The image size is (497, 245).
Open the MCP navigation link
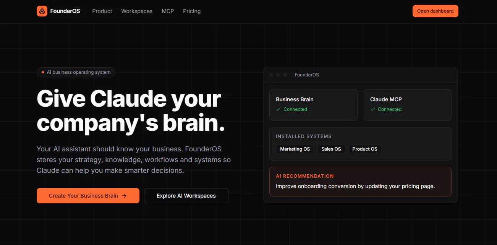168,11
